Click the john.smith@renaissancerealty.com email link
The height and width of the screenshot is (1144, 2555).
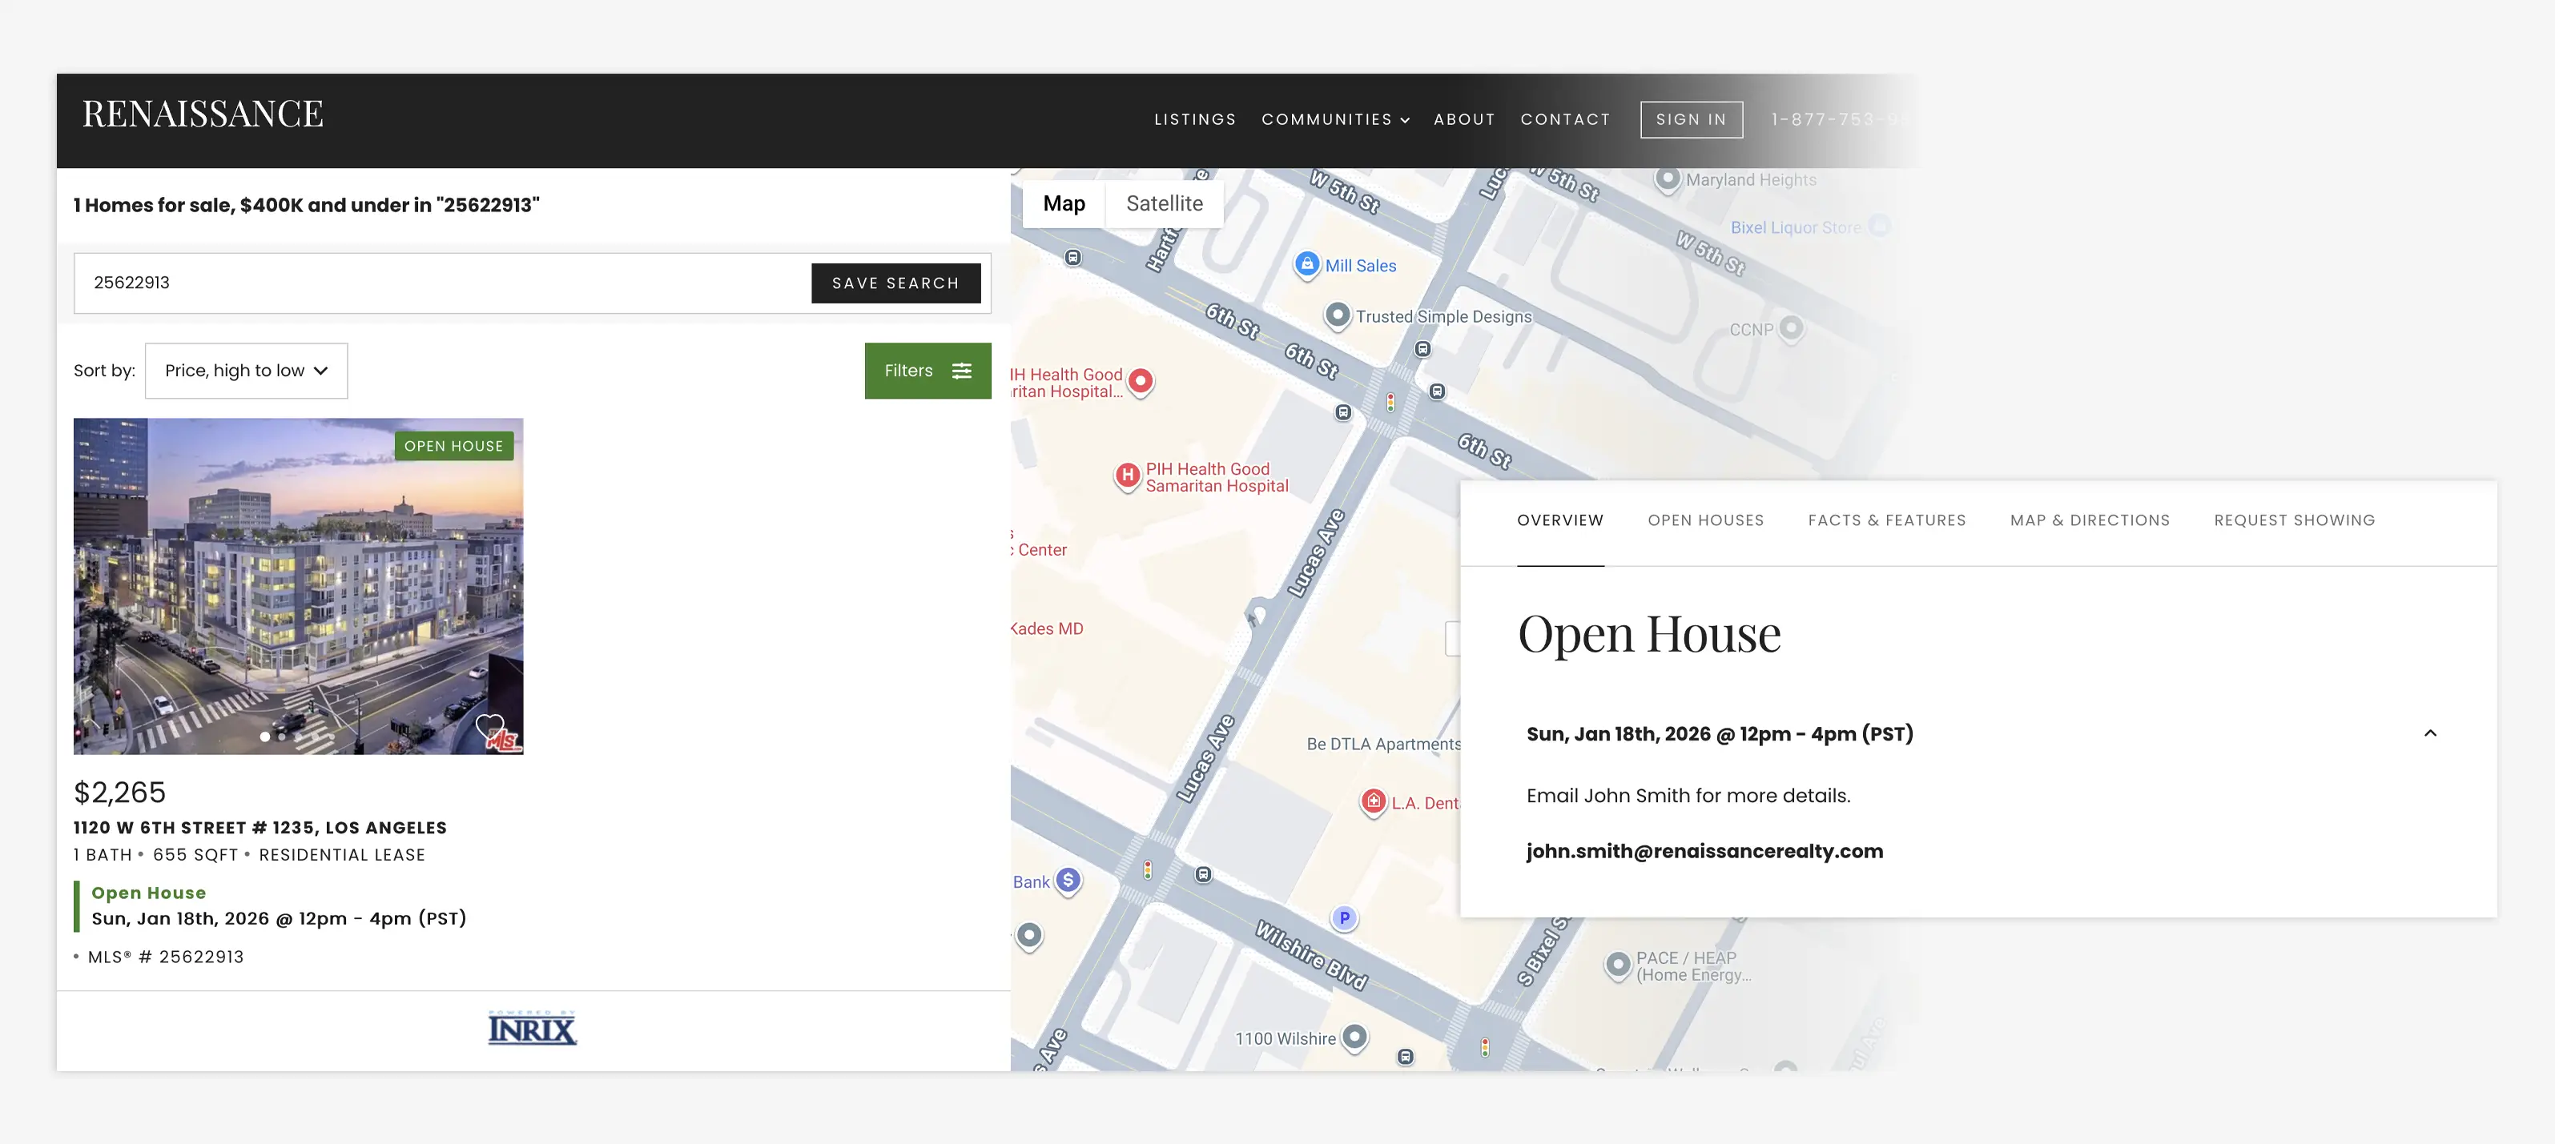[x=1704, y=850]
